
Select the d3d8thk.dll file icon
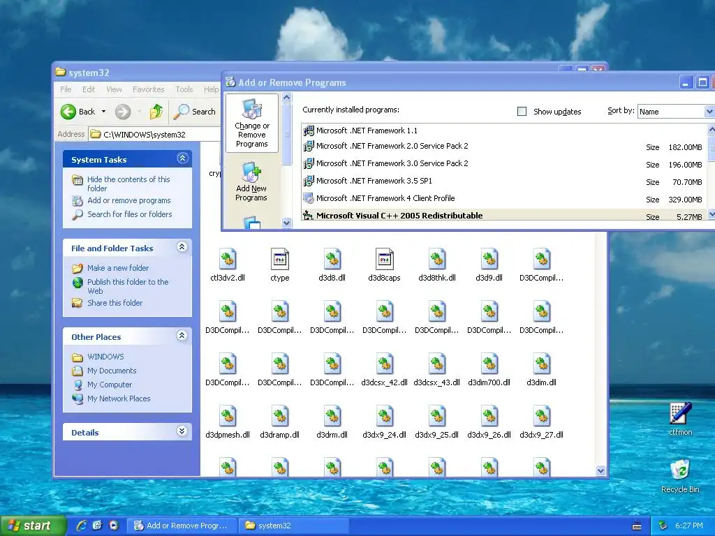[x=437, y=260]
